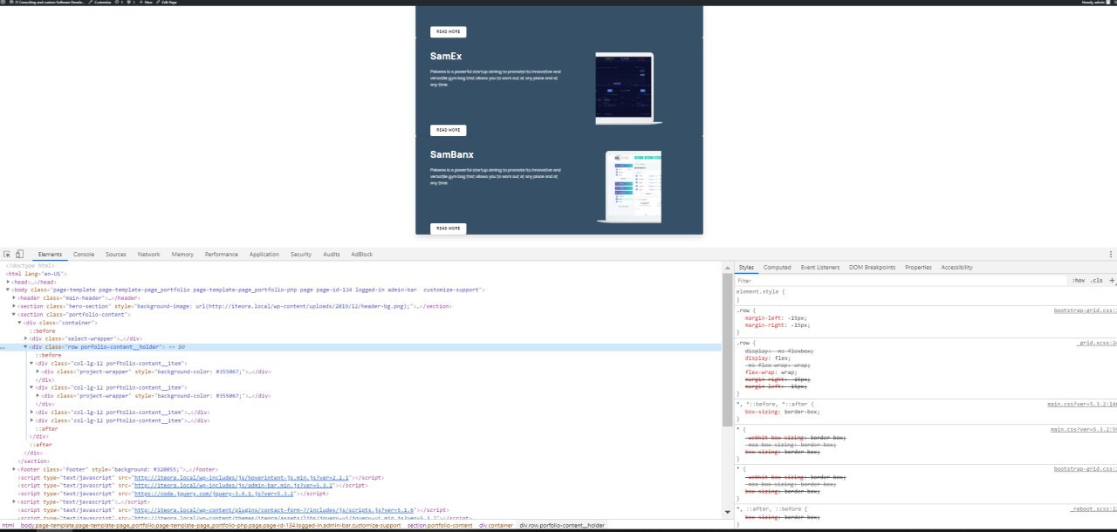This screenshot has width=1117, height=532.
Task: Expand the main-header element node
Action: click(15, 298)
